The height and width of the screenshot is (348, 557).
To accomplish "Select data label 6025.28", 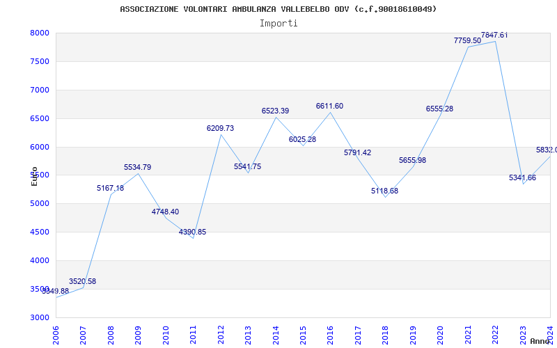I will tap(302, 140).
